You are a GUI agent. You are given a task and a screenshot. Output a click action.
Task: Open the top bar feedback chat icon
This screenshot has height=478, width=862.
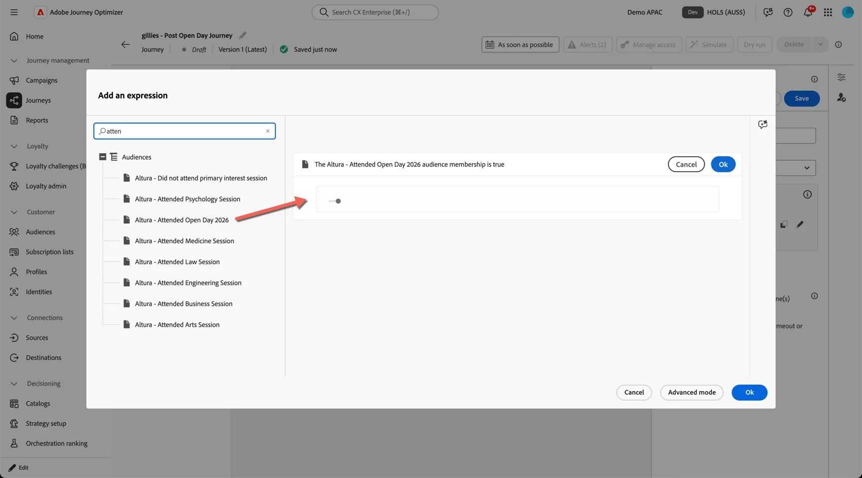tap(768, 12)
